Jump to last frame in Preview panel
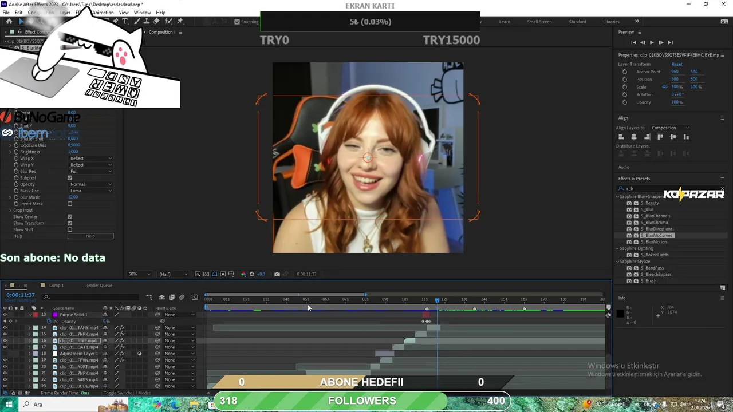733x412 pixels. point(670,42)
